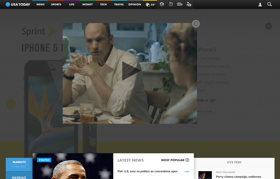Open the SPORTS section

(x=56, y=4)
